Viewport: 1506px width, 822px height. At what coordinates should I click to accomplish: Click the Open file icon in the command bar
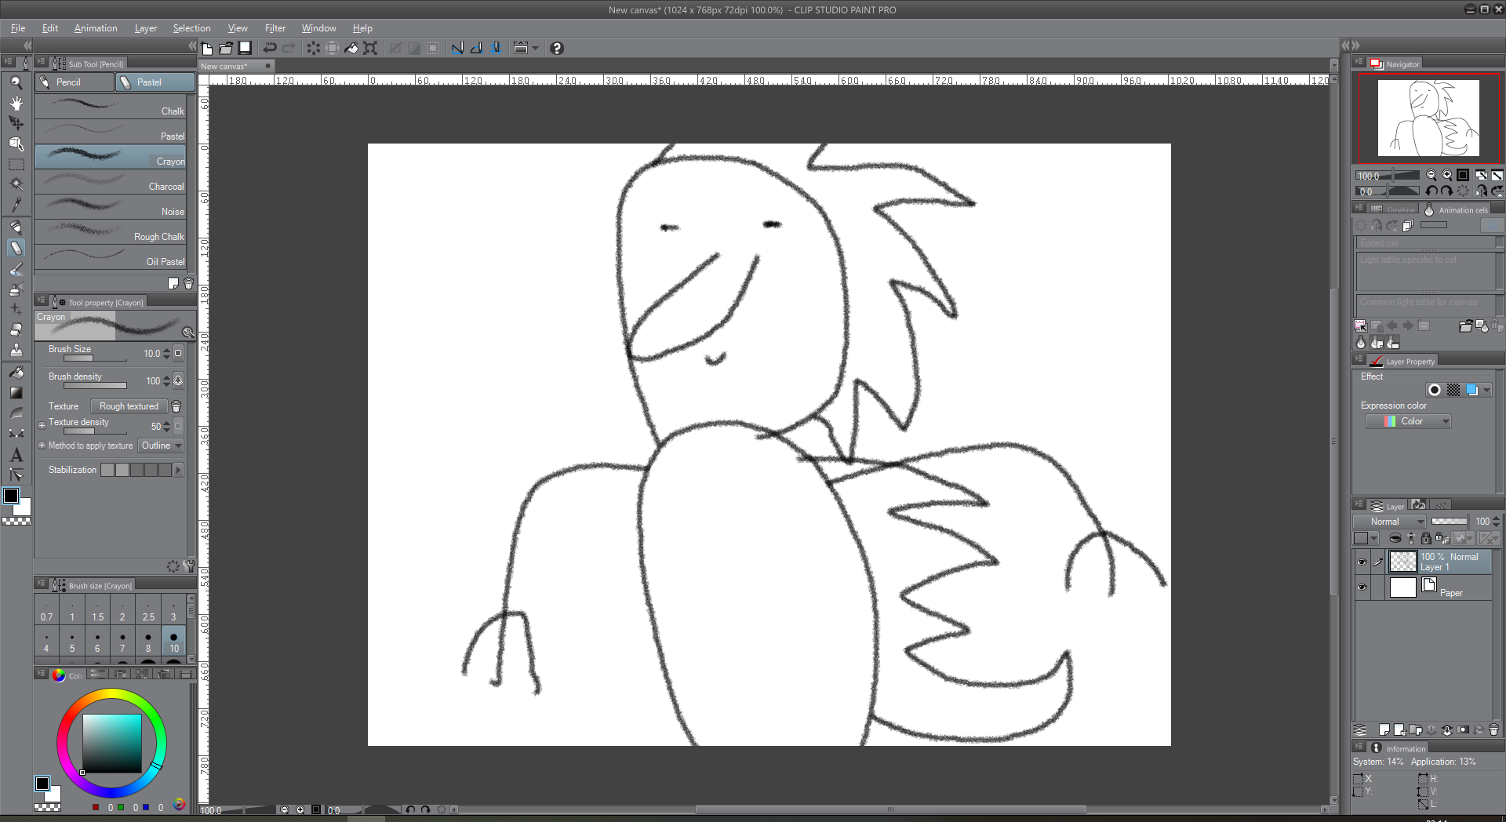click(226, 49)
